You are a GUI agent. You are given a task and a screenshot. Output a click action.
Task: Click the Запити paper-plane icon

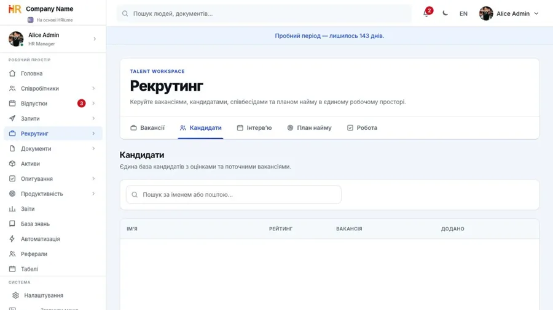(x=12, y=118)
